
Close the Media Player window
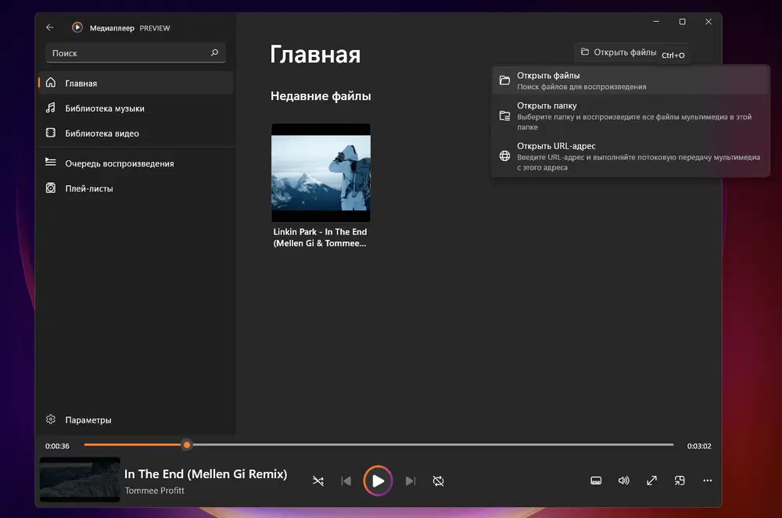pos(708,21)
